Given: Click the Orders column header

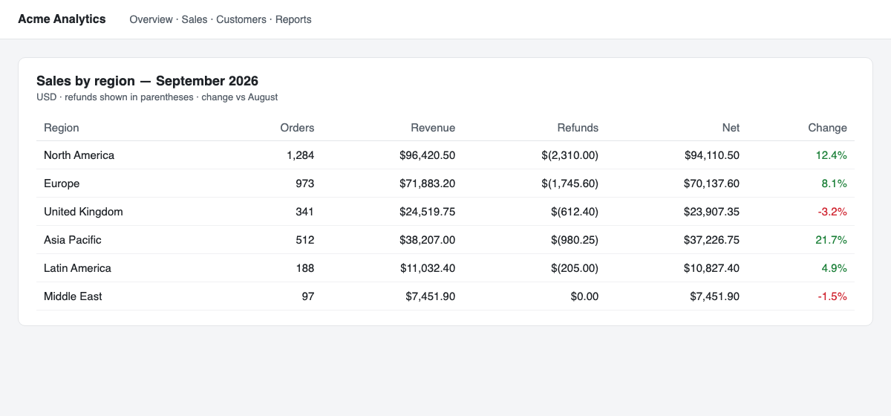Looking at the screenshot, I should (297, 128).
